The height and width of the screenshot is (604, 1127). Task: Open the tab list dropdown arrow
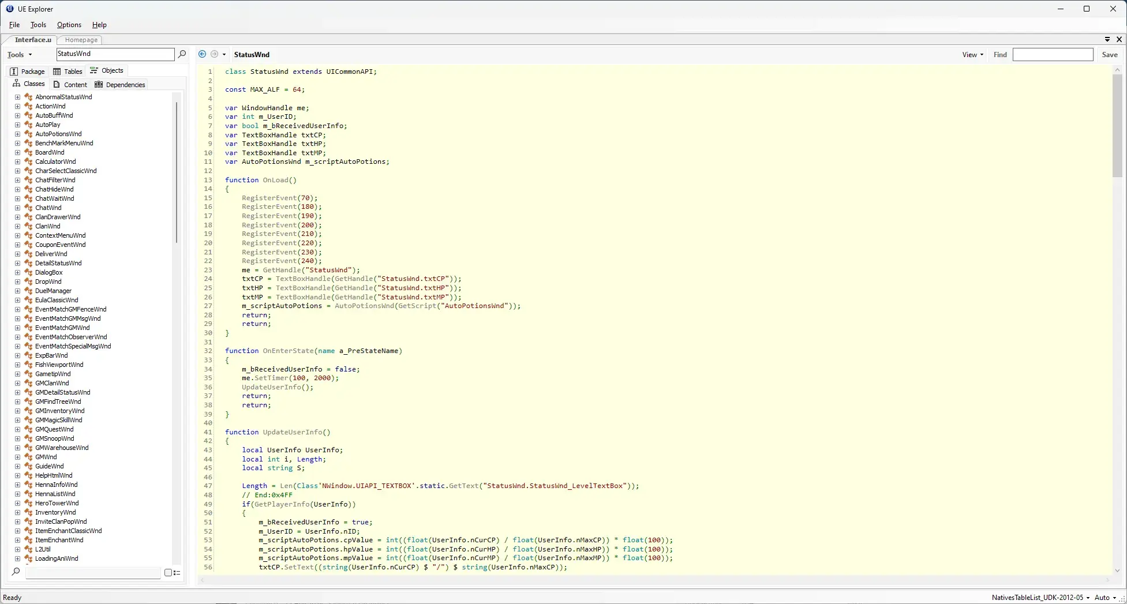[x=1107, y=39]
